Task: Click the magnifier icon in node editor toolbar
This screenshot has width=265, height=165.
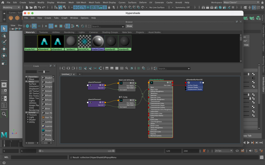Action: (127, 68)
